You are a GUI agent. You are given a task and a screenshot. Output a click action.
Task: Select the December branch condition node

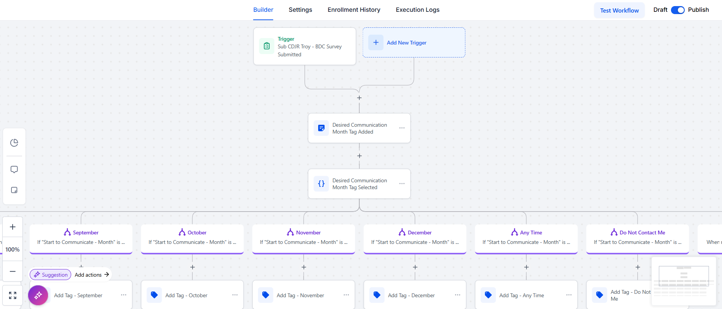[415, 238]
